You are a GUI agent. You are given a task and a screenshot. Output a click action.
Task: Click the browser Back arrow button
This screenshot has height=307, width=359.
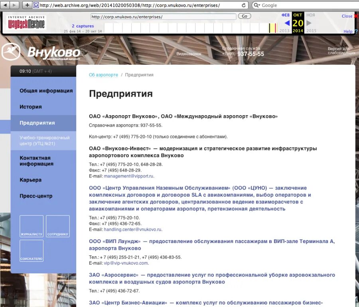tap(5, 5)
